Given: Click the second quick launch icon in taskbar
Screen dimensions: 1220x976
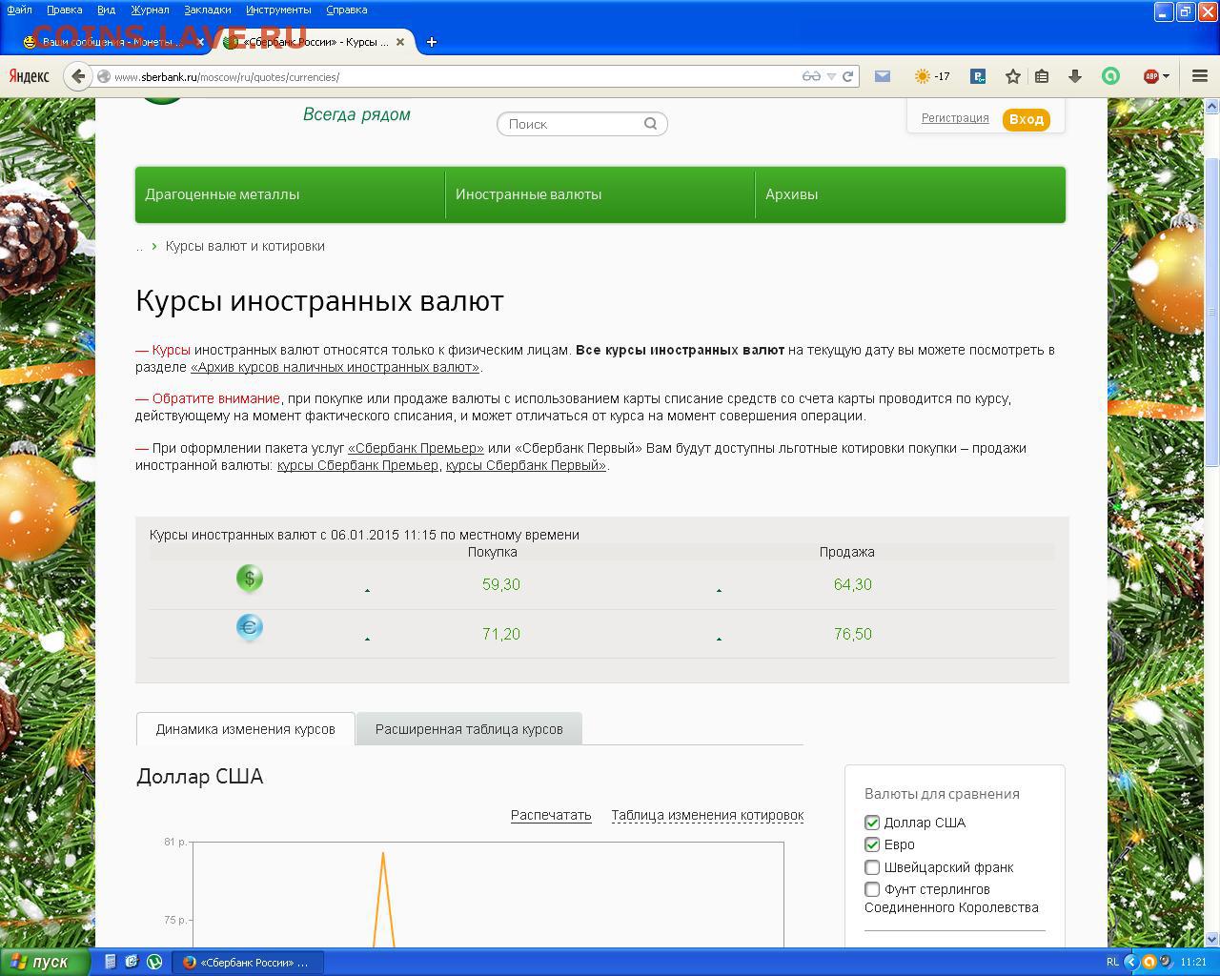Looking at the screenshot, I should 132,962.
